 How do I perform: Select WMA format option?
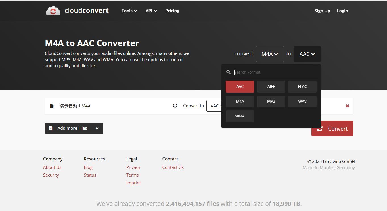(x=240, y=116)
